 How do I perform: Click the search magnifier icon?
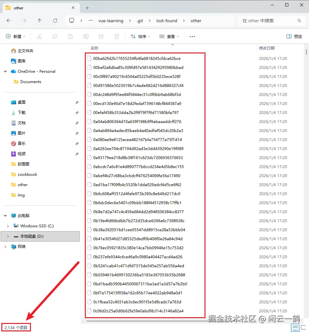coord(299,21)
